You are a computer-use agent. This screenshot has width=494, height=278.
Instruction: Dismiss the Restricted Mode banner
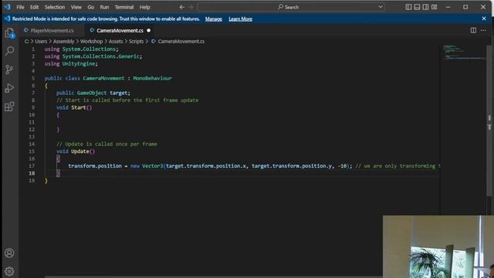[484, 19]
